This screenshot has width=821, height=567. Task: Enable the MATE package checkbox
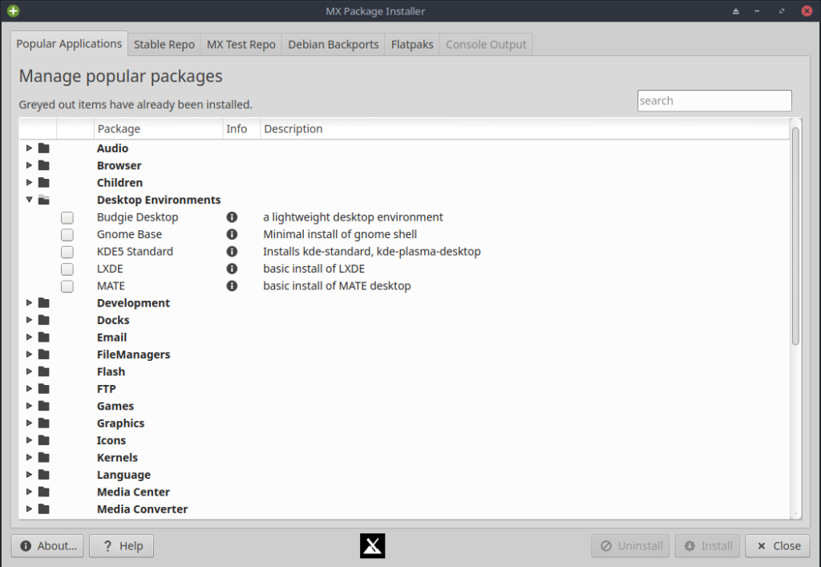(67, 286)
